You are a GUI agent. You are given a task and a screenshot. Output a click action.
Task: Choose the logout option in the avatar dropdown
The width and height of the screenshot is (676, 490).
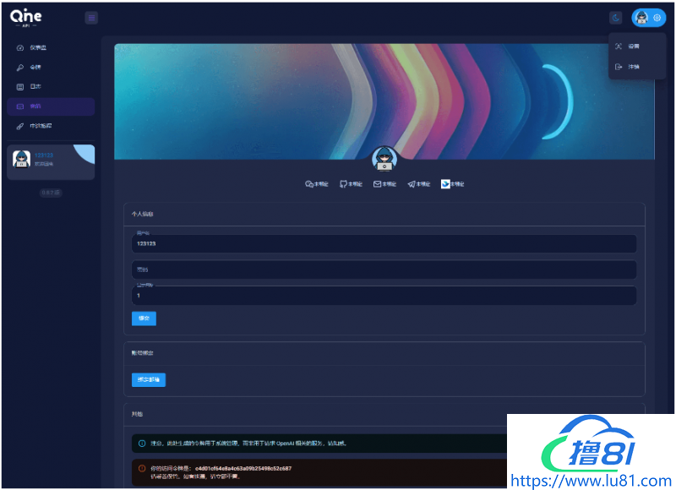coord(631,67)
